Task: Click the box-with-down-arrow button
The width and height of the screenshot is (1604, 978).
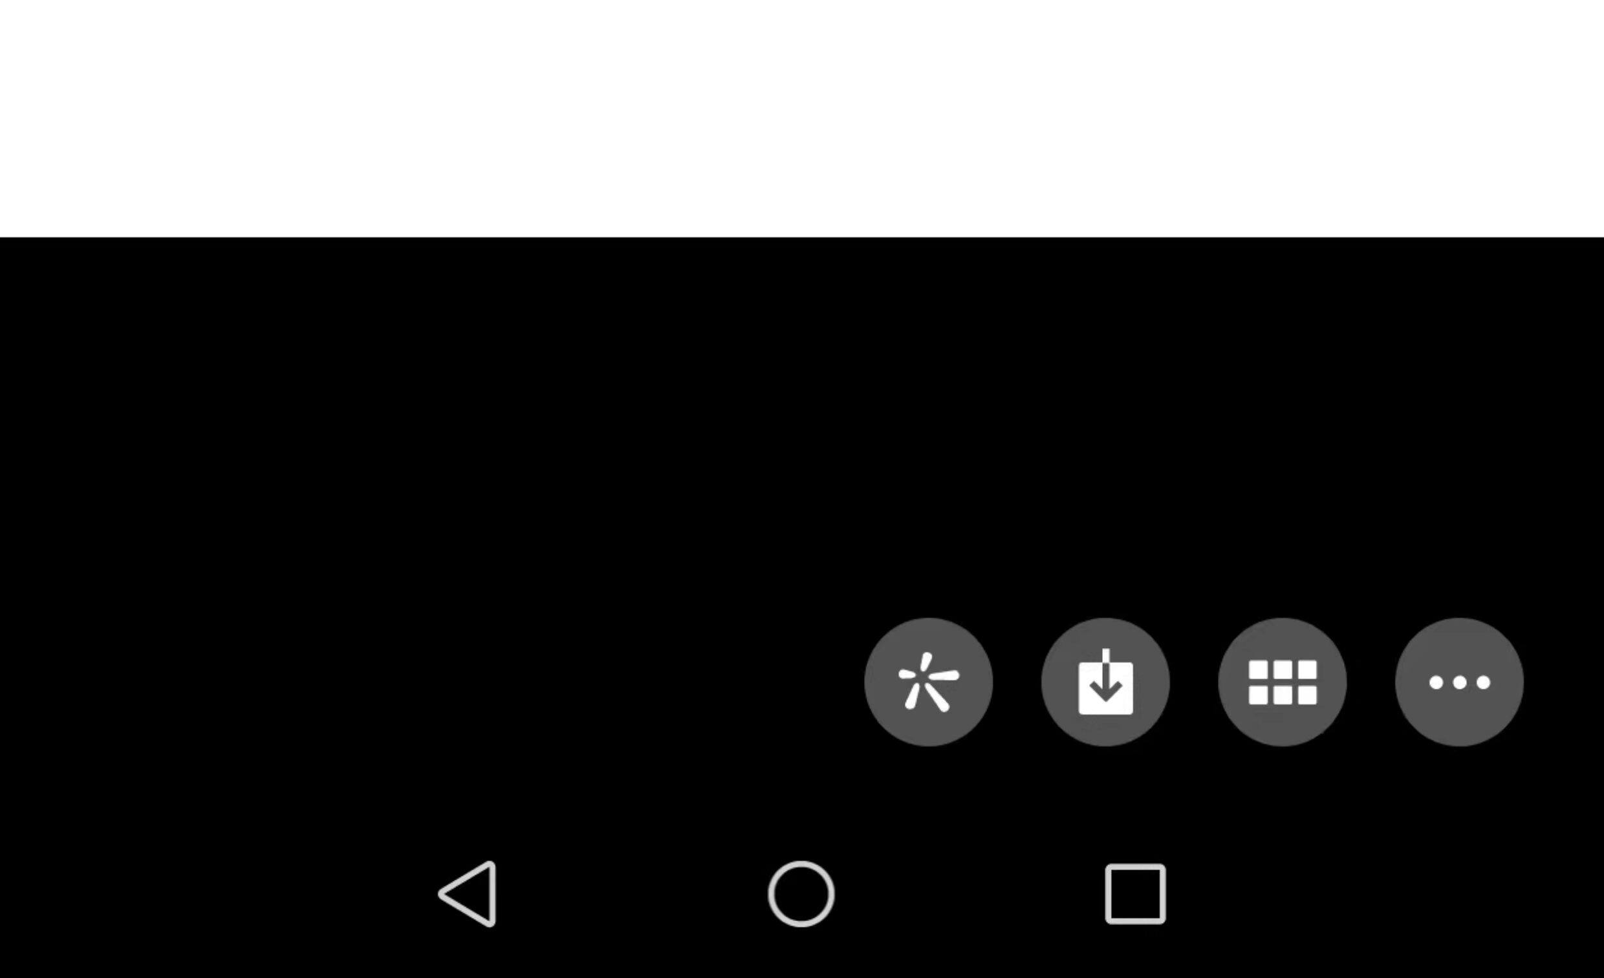Action: (x=1105, y=682)
